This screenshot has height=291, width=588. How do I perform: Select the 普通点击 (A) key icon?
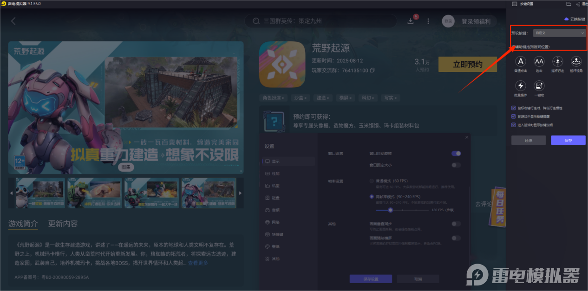521,62
